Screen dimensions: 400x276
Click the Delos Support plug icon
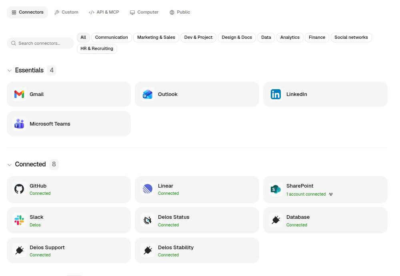19,250
